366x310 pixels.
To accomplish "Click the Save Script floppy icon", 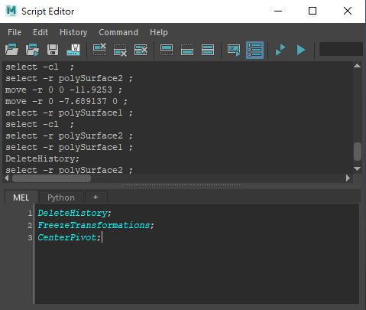I will tap(53, 50).
